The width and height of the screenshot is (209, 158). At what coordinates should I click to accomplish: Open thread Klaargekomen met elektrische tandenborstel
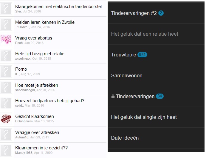[58, 7]
